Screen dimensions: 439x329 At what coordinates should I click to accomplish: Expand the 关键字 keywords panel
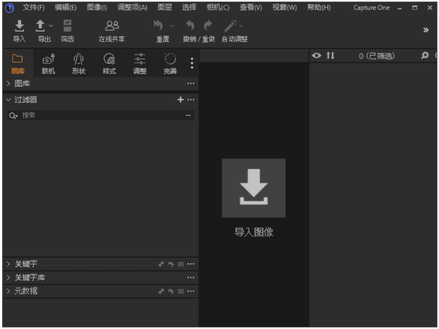coord(8,264)
